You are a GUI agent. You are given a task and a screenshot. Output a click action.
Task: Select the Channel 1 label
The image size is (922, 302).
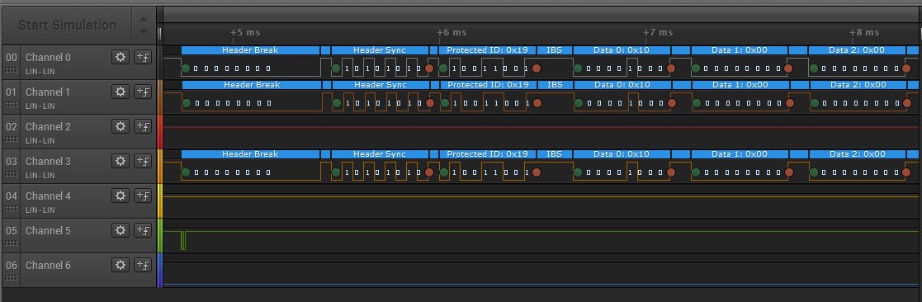pos(48,92)
